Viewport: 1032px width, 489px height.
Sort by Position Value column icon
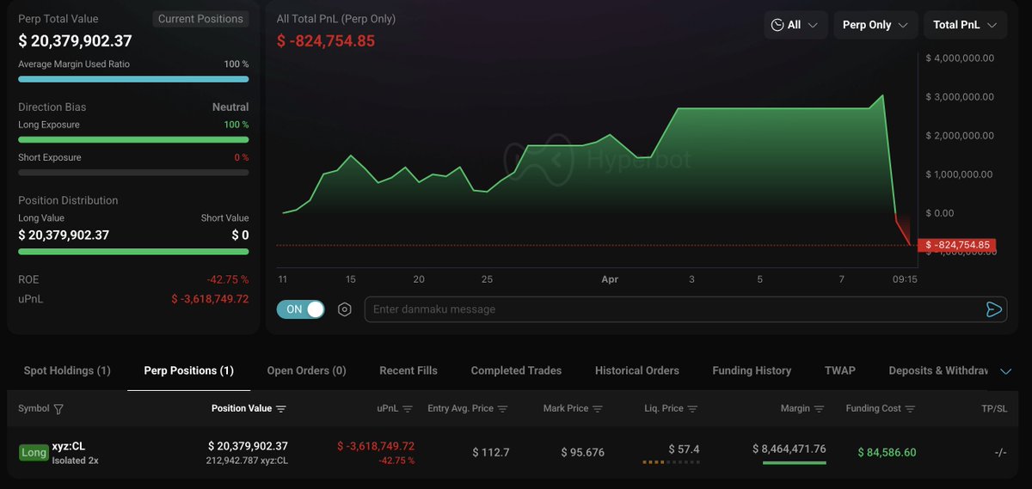[x=281, y=409]
